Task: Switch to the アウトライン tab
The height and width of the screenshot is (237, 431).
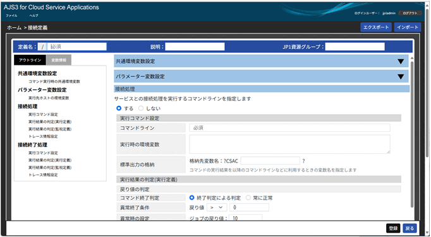Action: pyautogui.click(x=30, y=60)
